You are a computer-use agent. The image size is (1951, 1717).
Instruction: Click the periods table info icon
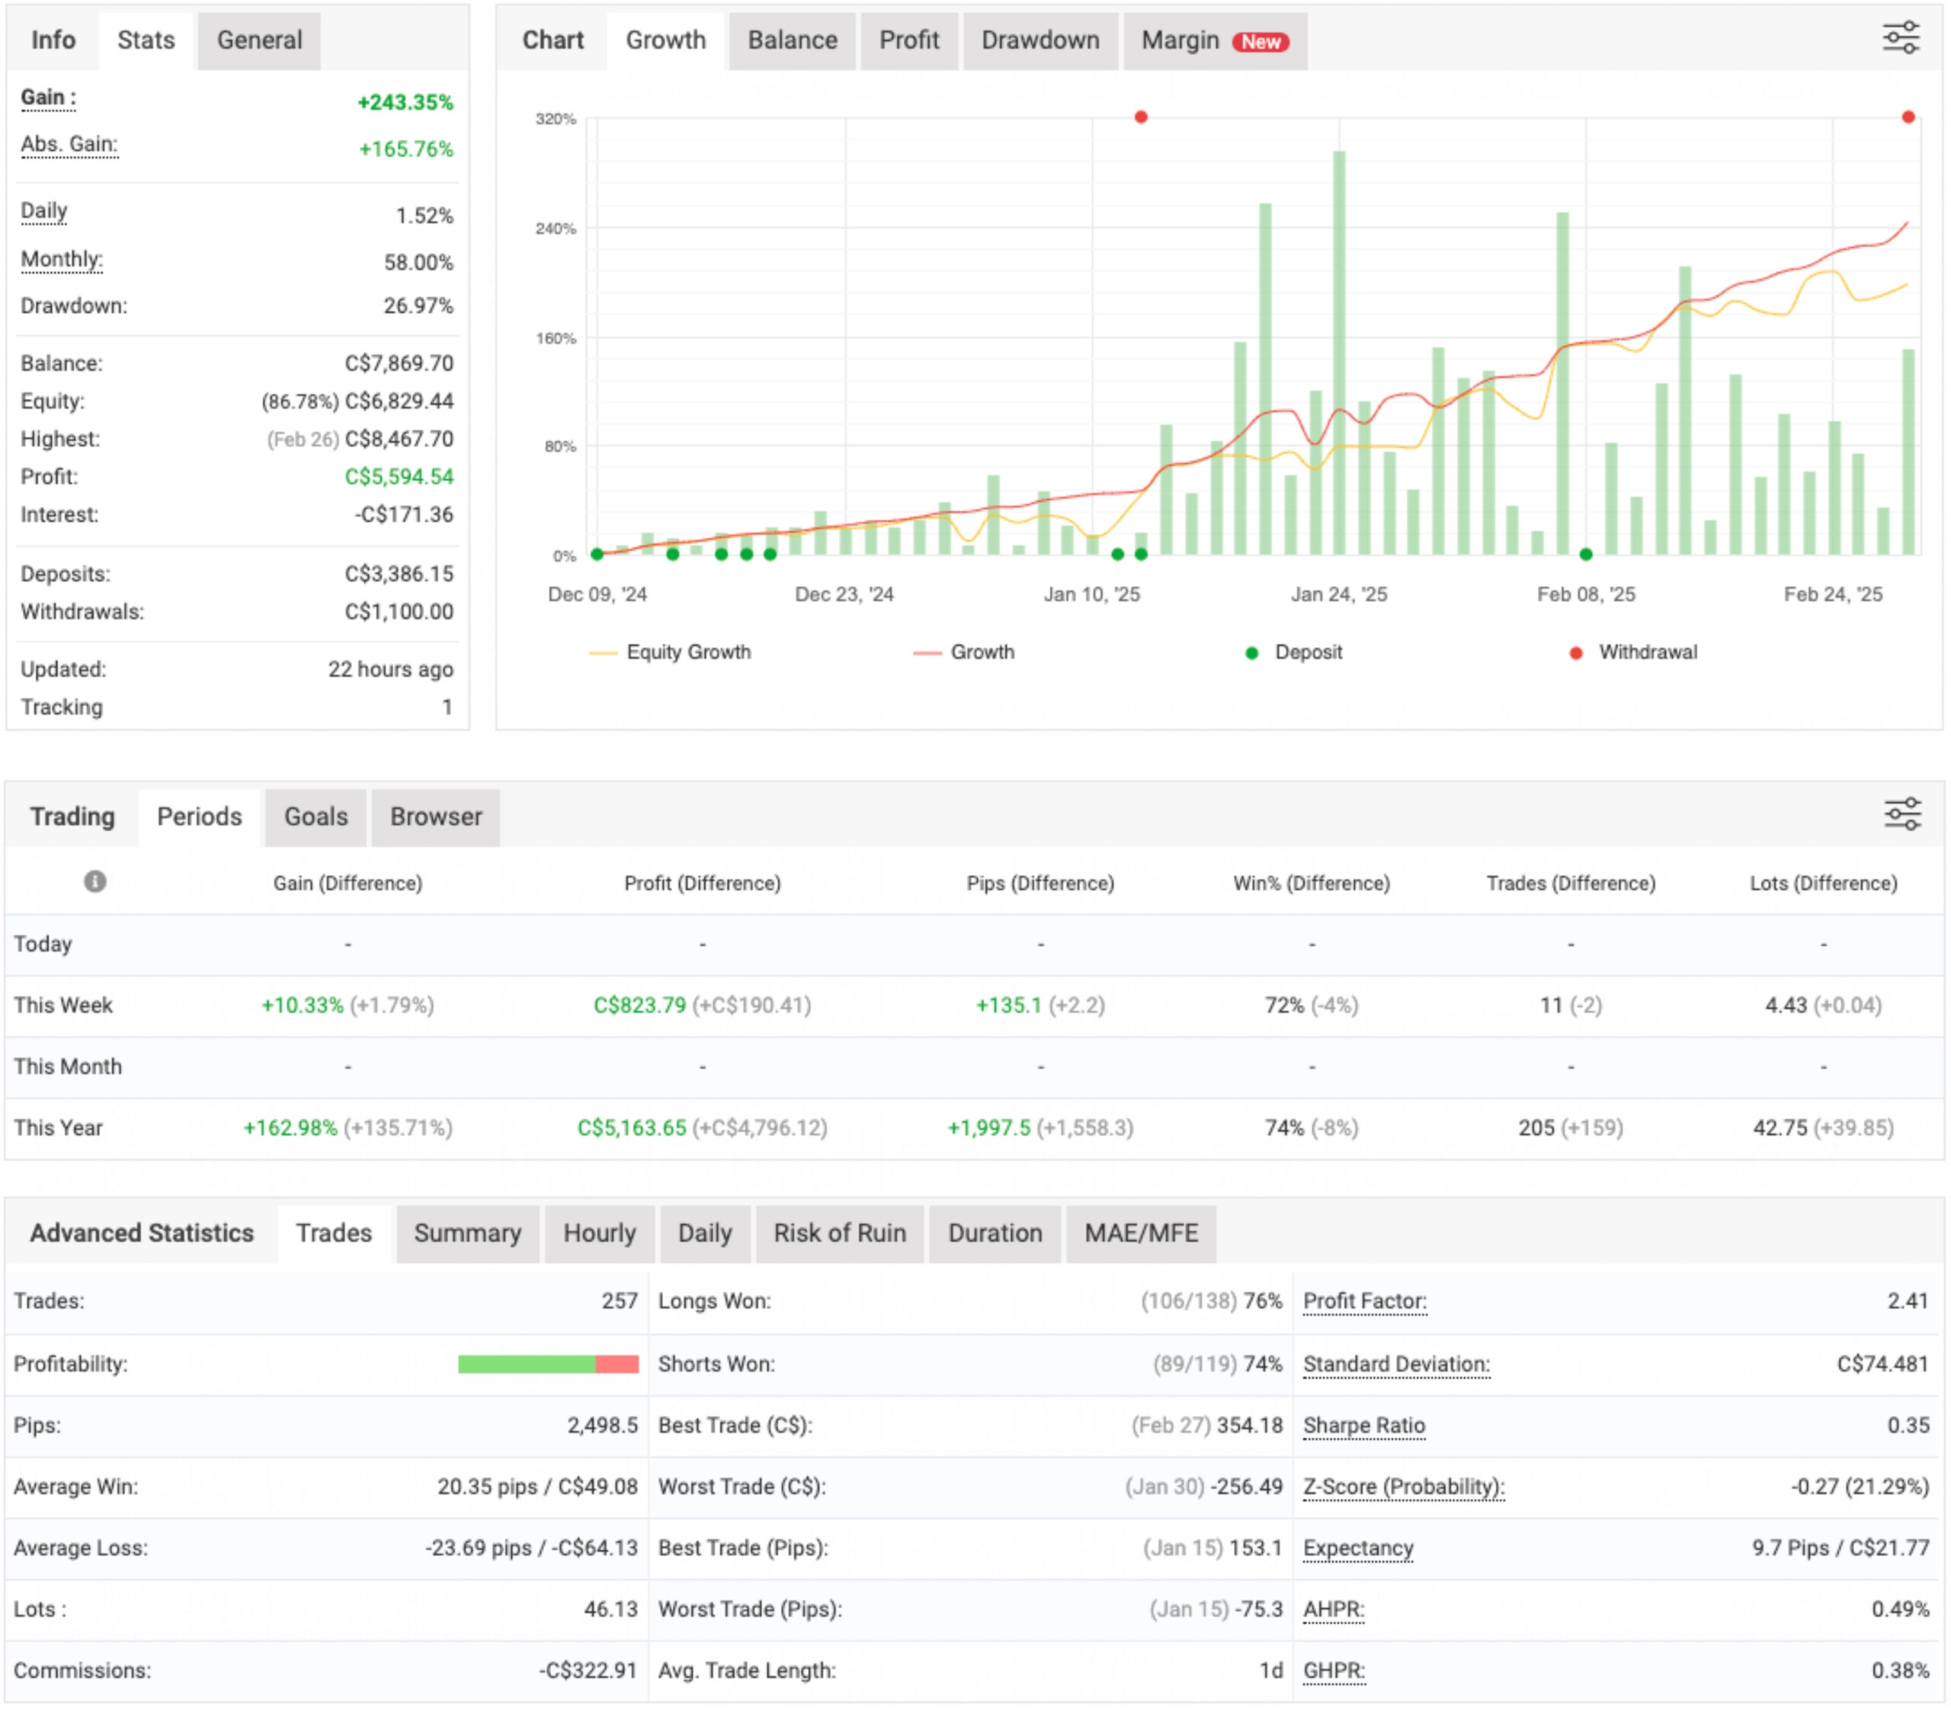point(95,881)
